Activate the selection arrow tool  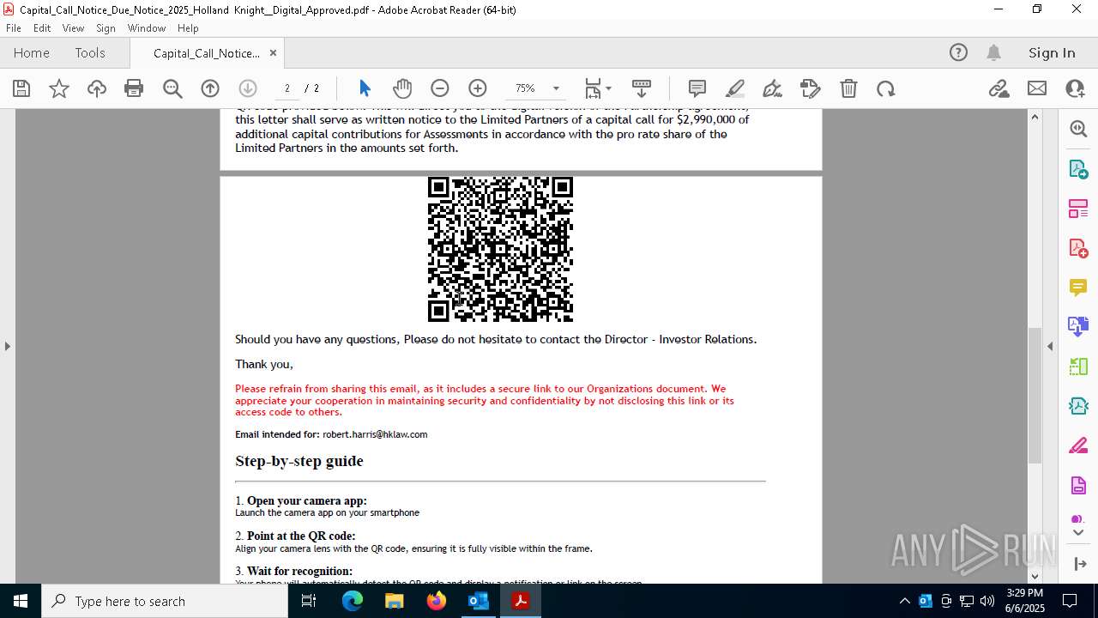tap(365, 88)
